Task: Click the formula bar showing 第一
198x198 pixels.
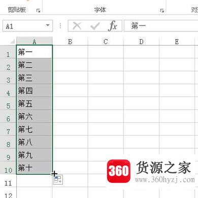Action: point(161,26)
